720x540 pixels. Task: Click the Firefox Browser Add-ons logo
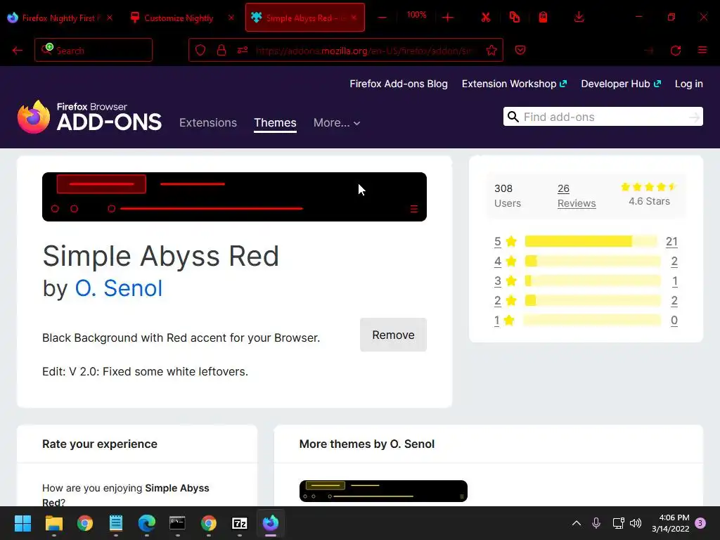click(x=89, y=117)
